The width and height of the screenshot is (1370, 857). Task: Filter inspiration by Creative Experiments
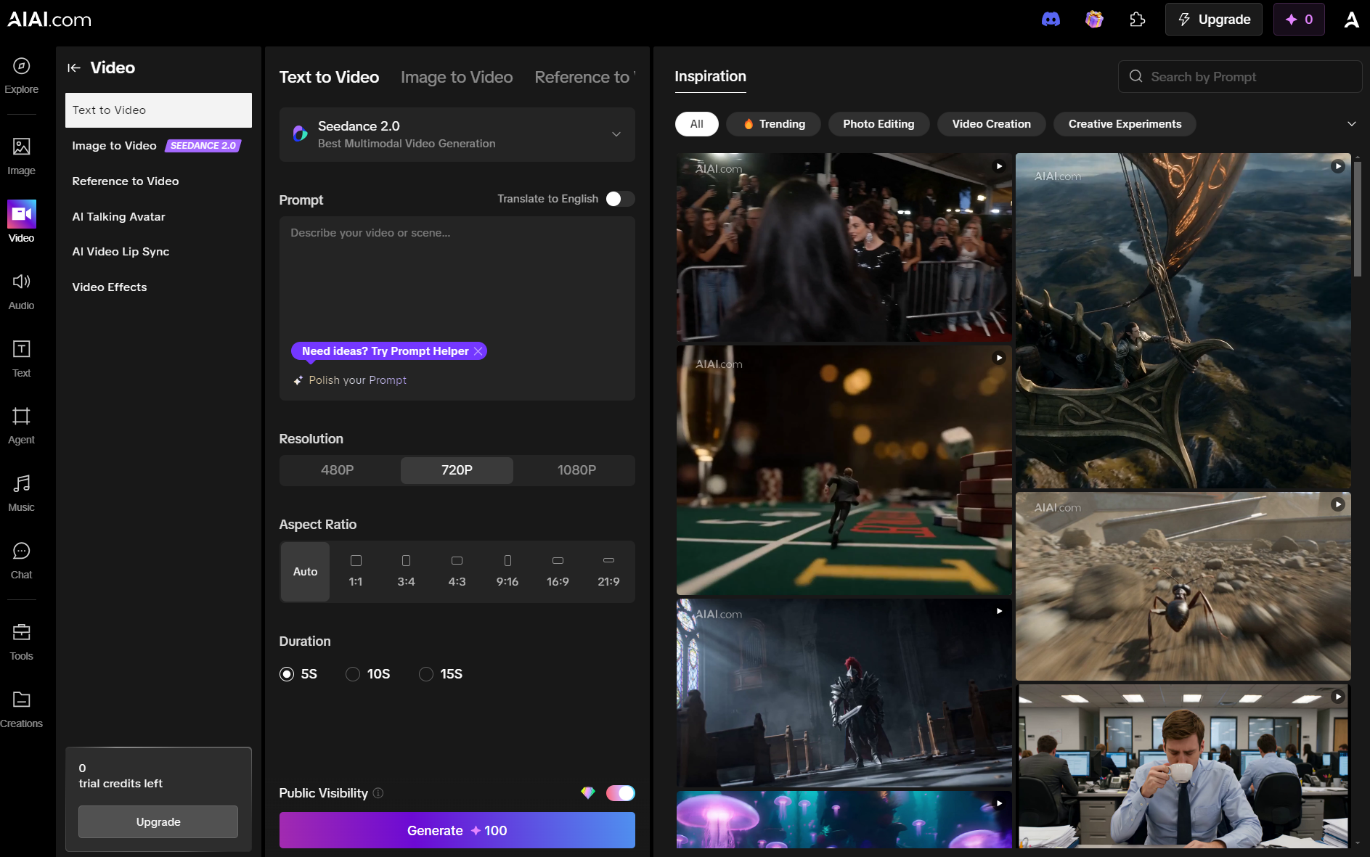click(x=1125, y=124)
